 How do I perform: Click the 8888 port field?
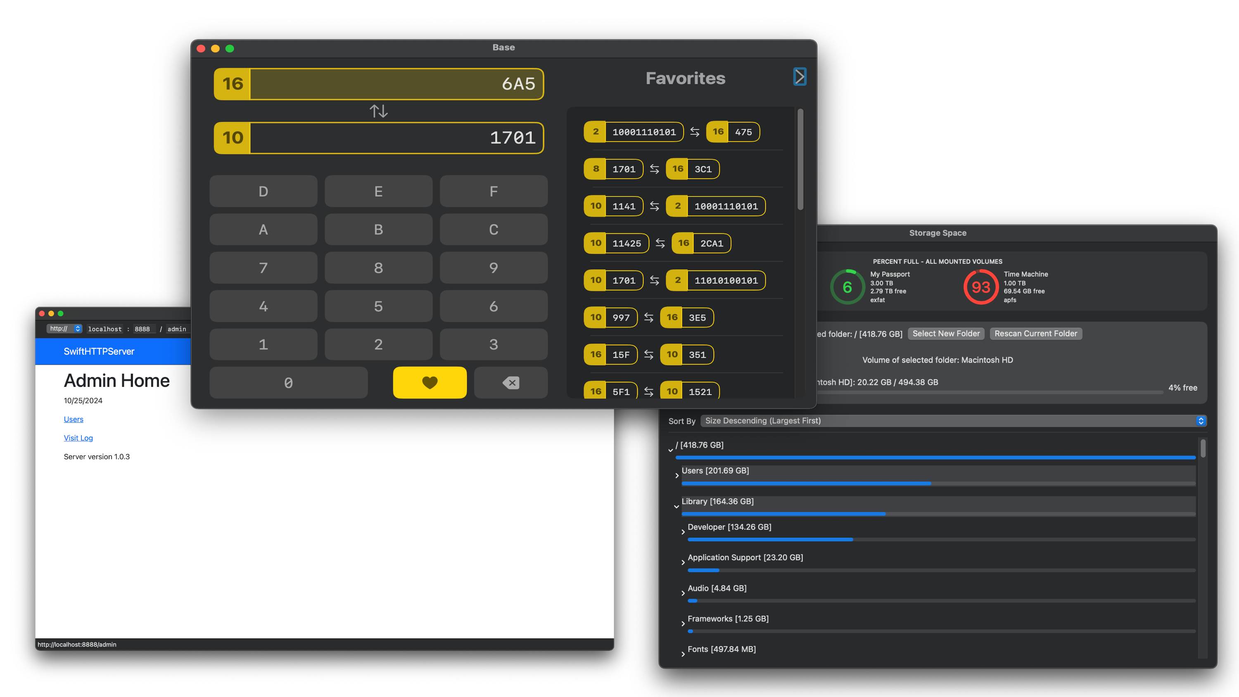click(x=144, y=329)
